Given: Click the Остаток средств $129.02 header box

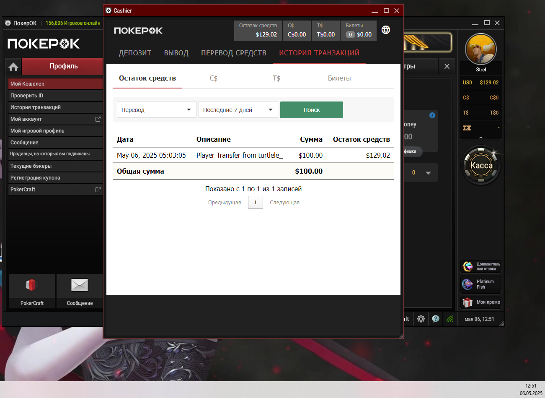Looking at the screenshot, I should 258,31.
